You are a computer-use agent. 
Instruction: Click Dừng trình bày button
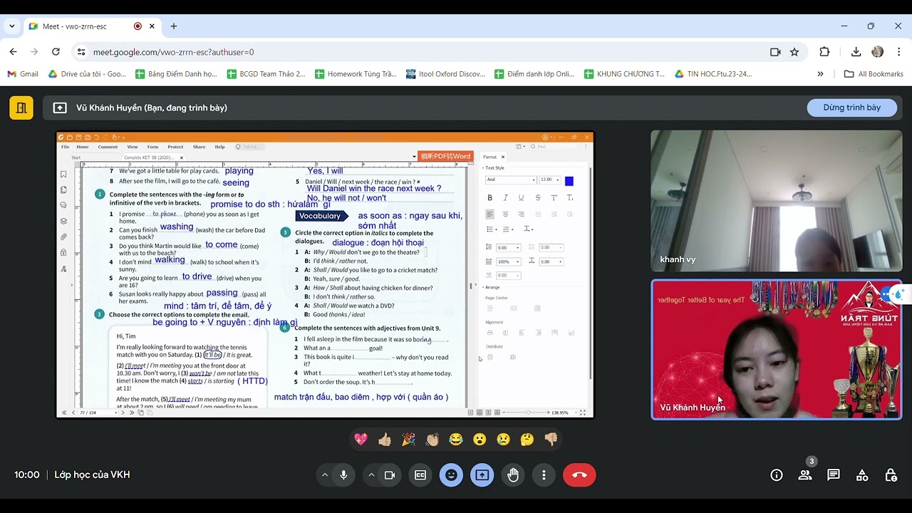coord(851,108)
